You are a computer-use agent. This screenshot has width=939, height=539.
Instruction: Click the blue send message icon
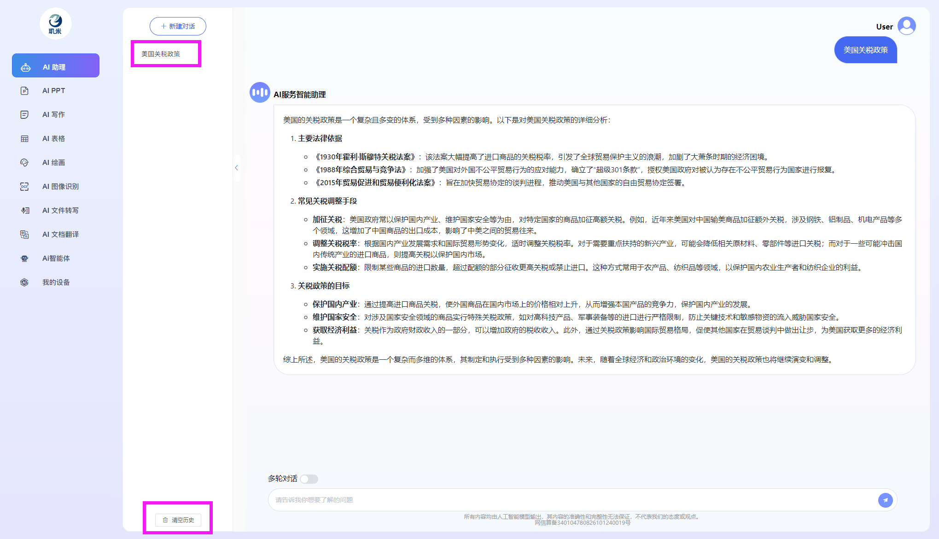point(885,500)
